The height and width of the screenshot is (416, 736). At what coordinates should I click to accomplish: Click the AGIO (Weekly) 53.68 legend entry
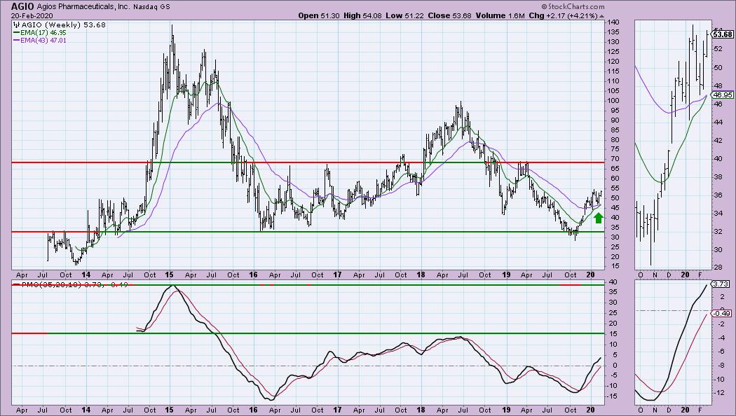point(59,25)
